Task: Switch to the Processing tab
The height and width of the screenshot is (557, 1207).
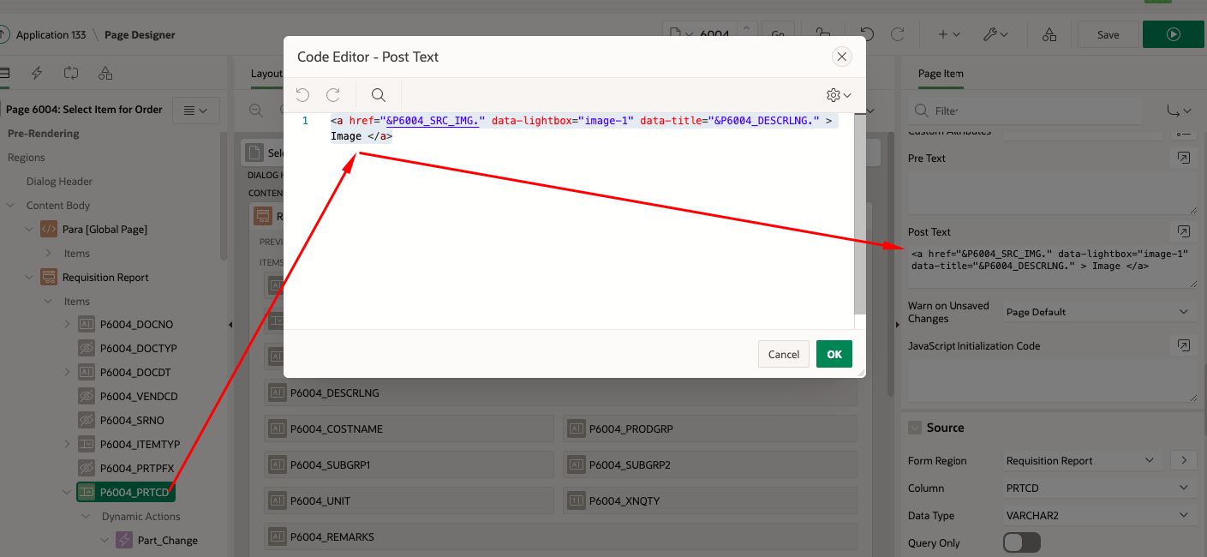Action: click(71, 74)
